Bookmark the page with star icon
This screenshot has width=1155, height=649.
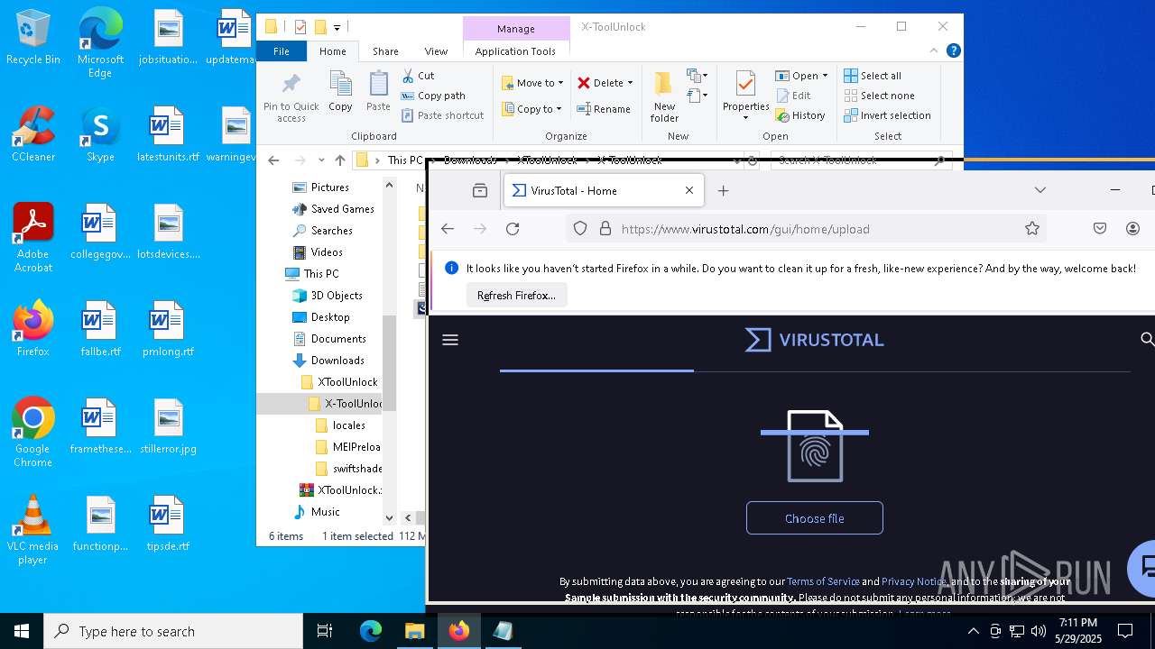pyautogui.click(x=1032, y=229)
